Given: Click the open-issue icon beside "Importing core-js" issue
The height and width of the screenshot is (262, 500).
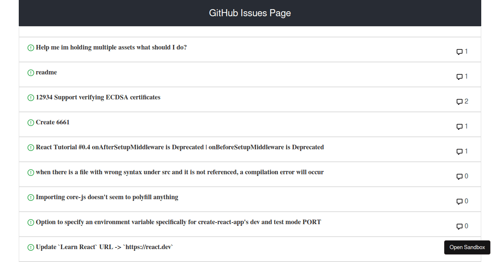Looking at the screenshot, I should click(31, 197).
